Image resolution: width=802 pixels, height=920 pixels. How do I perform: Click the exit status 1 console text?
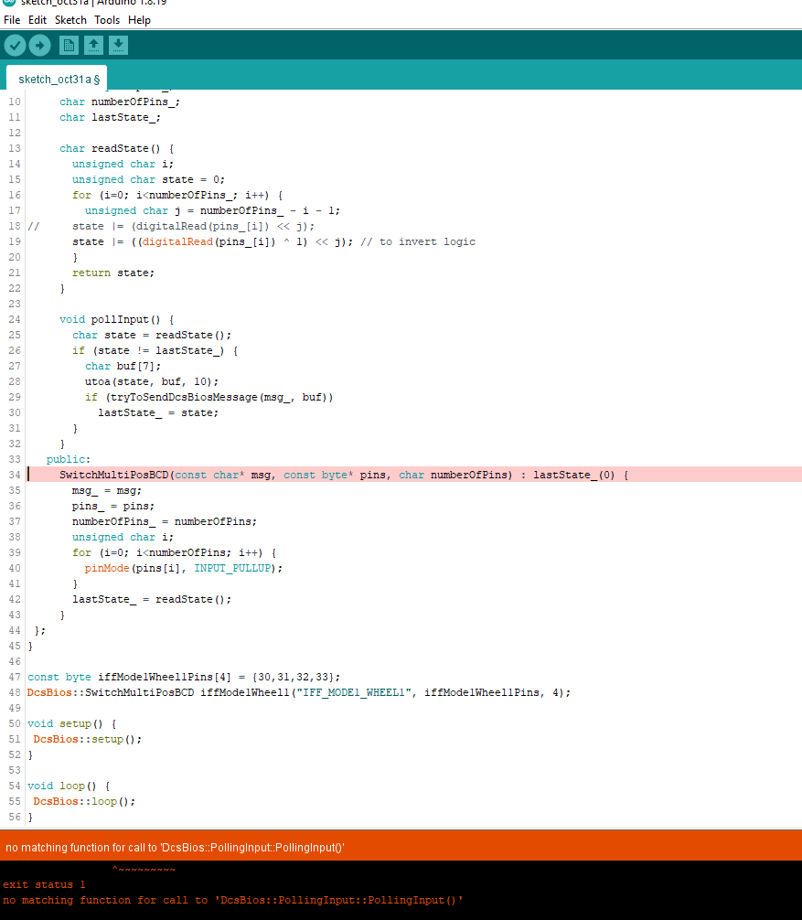44,884
